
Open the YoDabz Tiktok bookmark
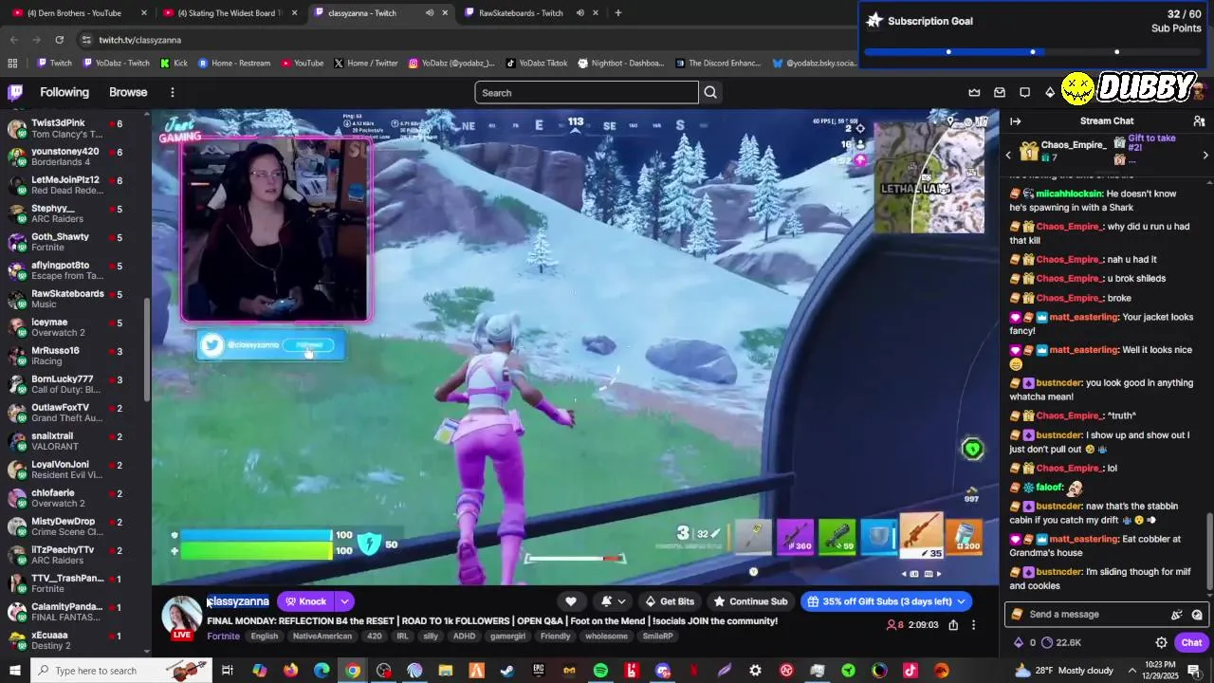(x=536, y=64)
